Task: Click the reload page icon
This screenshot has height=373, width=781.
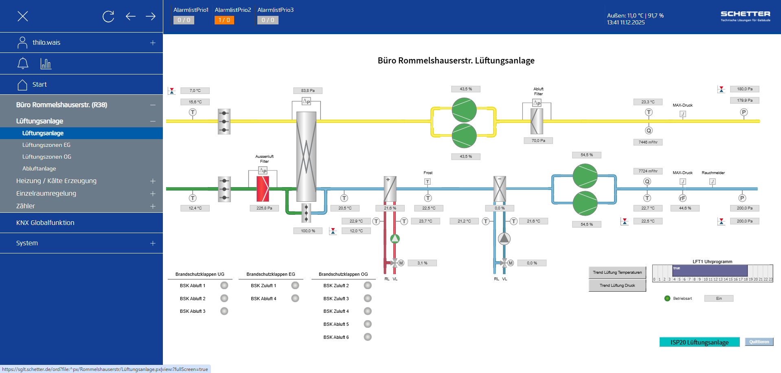Action: click(108, 16)
